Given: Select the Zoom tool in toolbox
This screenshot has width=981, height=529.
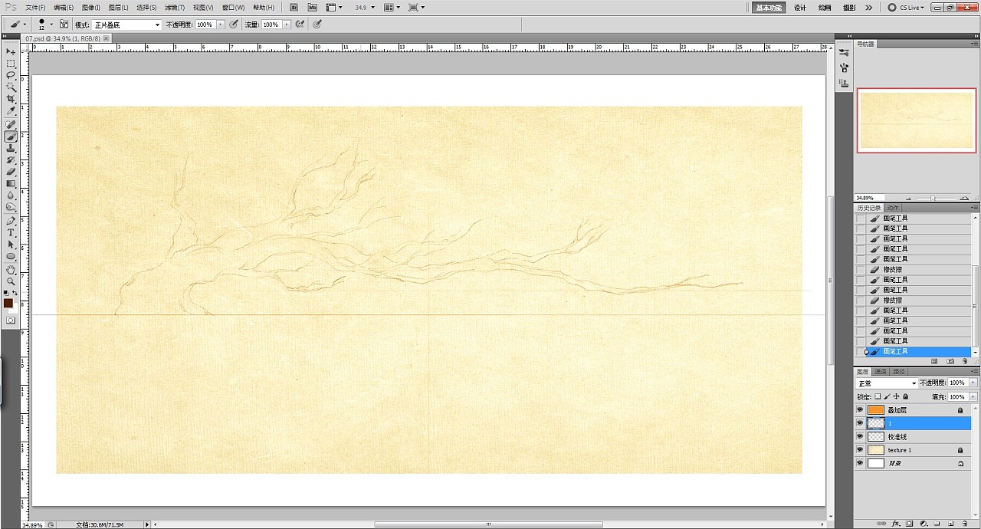Looking at the screenshot, I should pos(11,281).
